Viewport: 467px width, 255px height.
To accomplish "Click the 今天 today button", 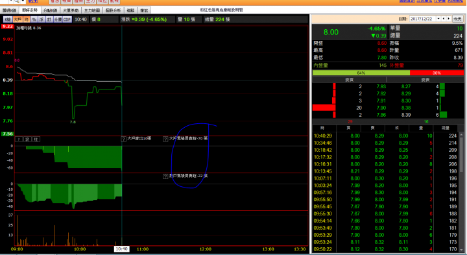I will [x=457, y=19].
